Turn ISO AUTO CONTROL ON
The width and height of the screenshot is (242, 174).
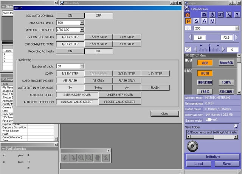pyautogui.click(x=70, y=16)
